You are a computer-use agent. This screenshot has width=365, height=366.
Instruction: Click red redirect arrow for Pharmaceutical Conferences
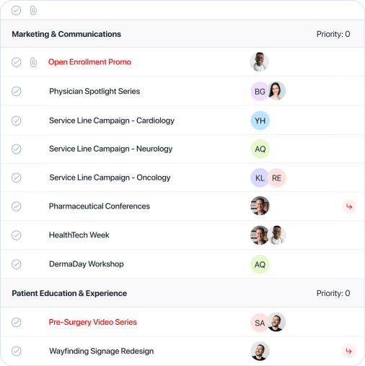[x=349, y=206]
